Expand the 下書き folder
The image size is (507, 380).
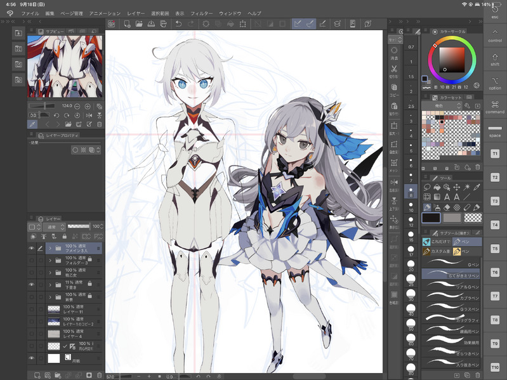(x=50, y=285)
